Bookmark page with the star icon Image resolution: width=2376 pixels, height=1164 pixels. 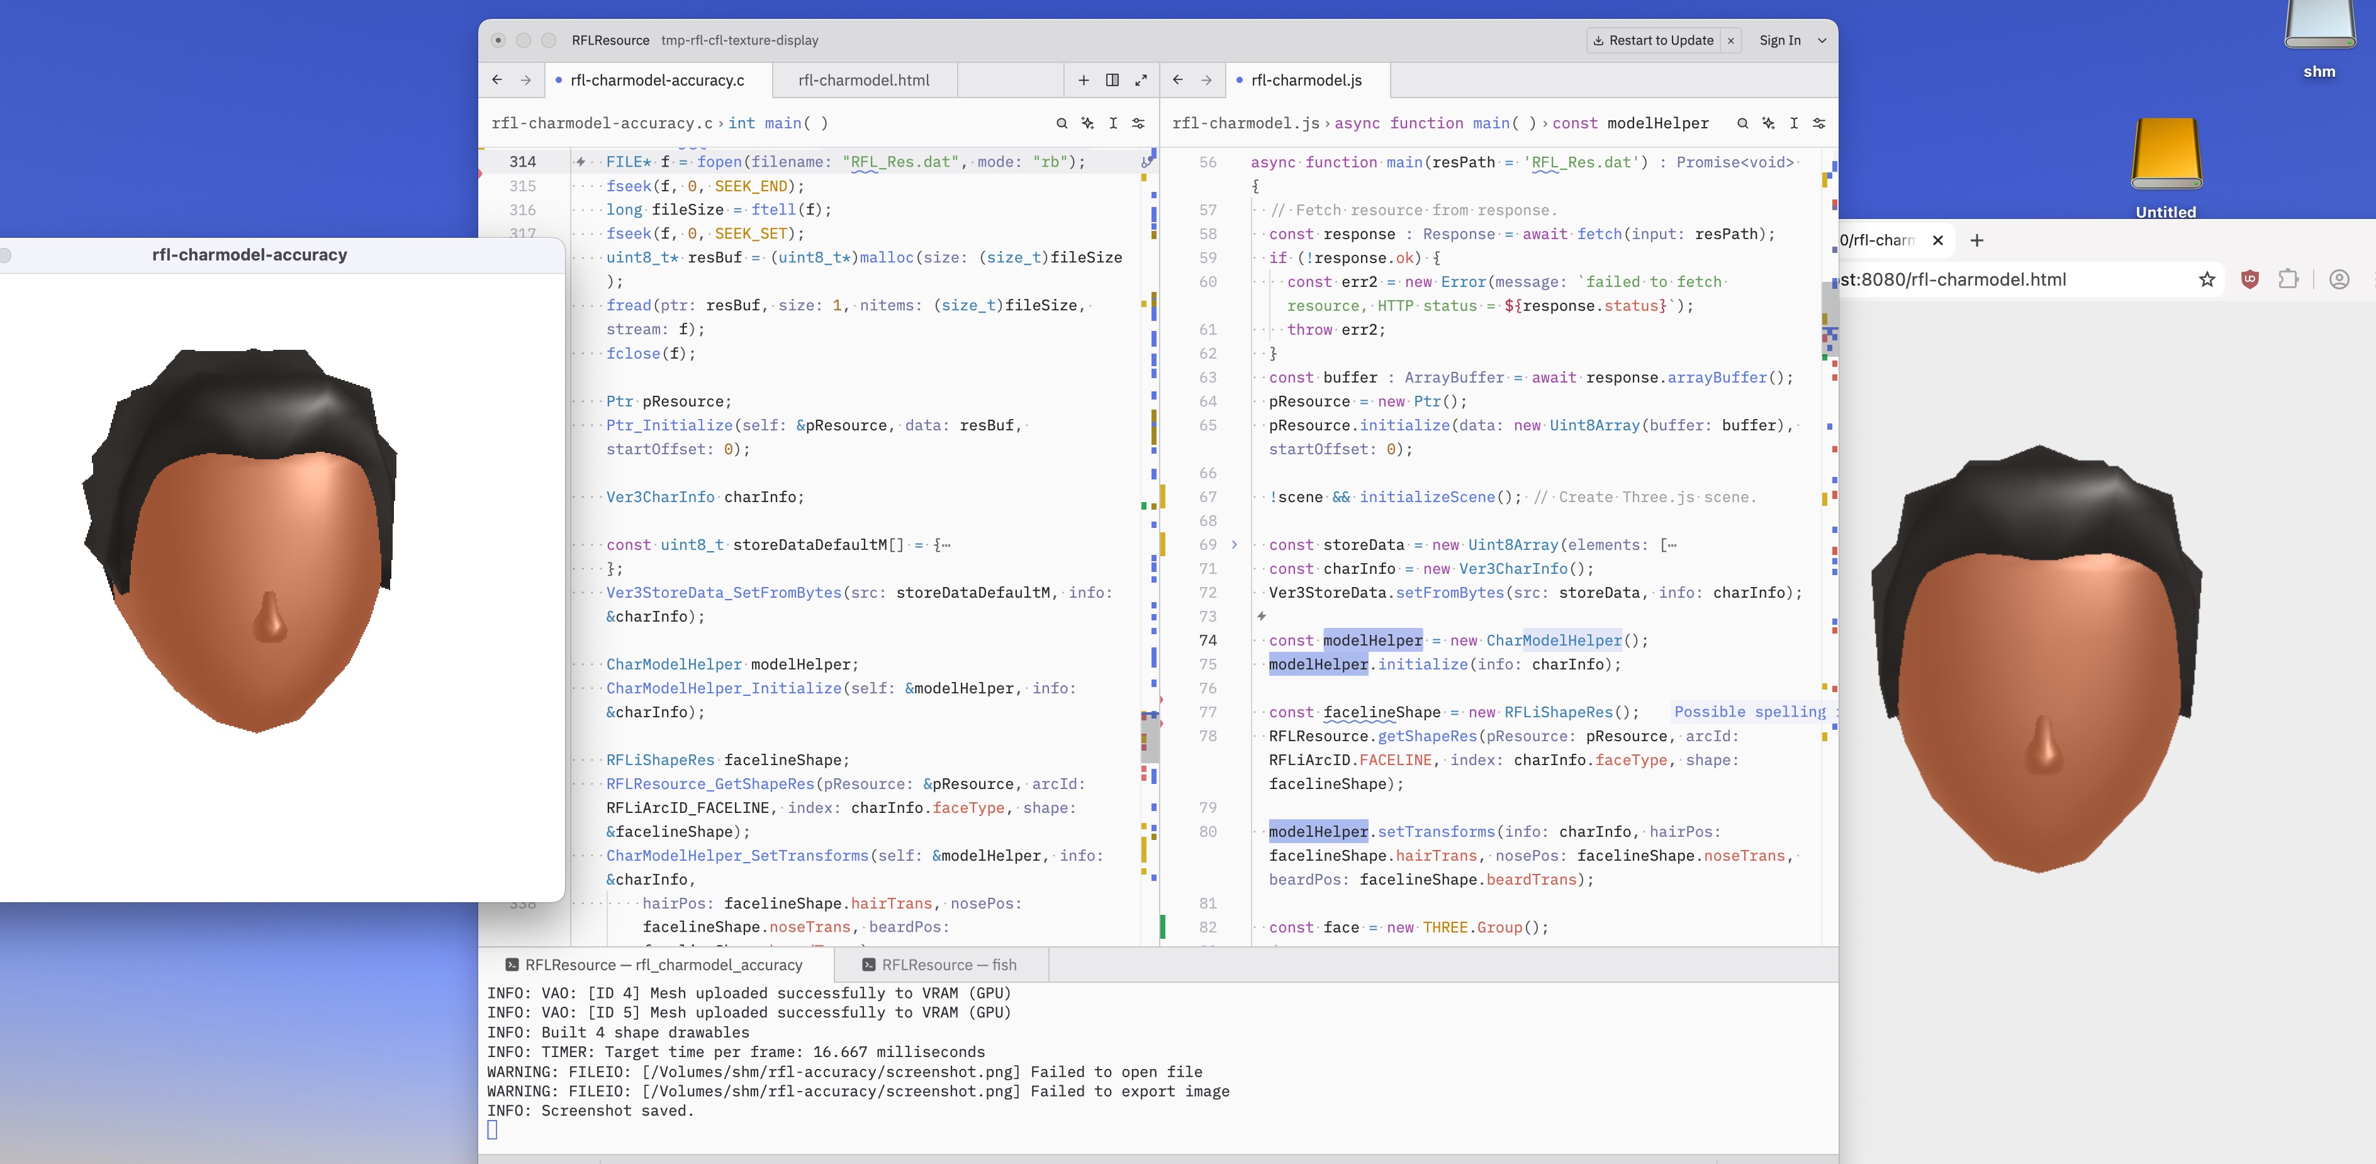pos(2207,279)
